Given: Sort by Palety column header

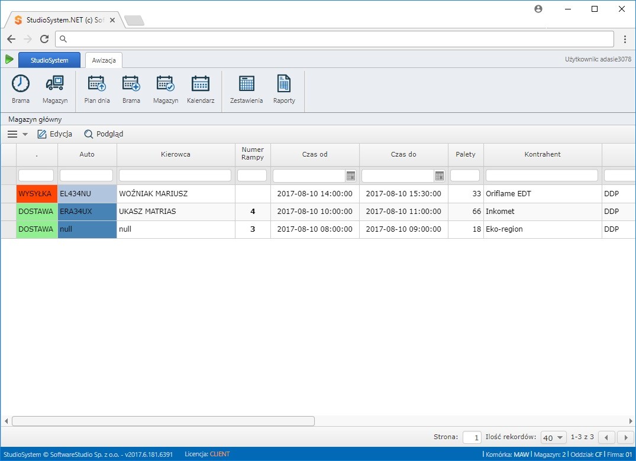Looking at the screenshot, I should pyautogui.click(x=466, y=154).
